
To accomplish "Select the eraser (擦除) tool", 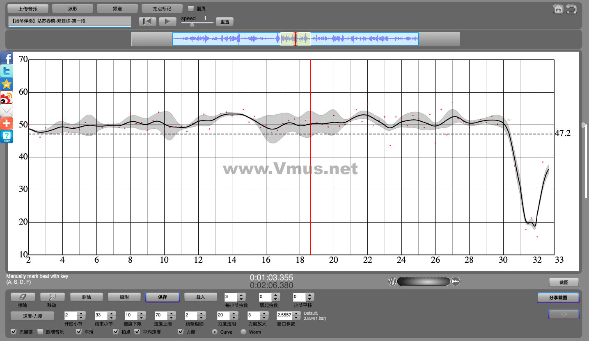I will tap(23, 297).
